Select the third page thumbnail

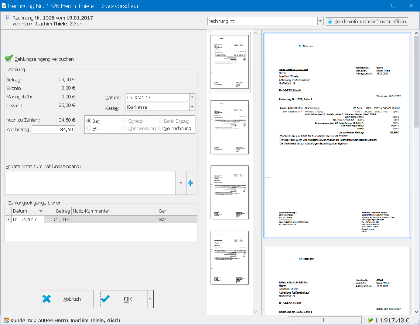point(229,192)
